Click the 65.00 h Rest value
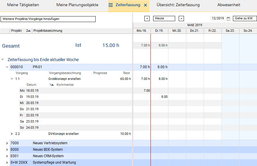The image size is (257, 166). pyautogui.click(x=126, y=79)
